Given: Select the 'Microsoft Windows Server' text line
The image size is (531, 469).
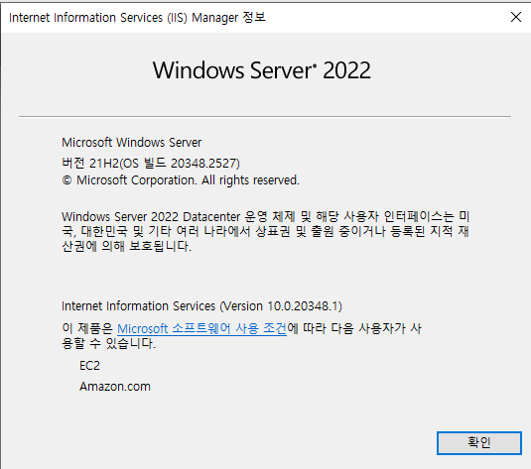Looking at the screenshot, I should pyautogui.click(x=131, y=143).
